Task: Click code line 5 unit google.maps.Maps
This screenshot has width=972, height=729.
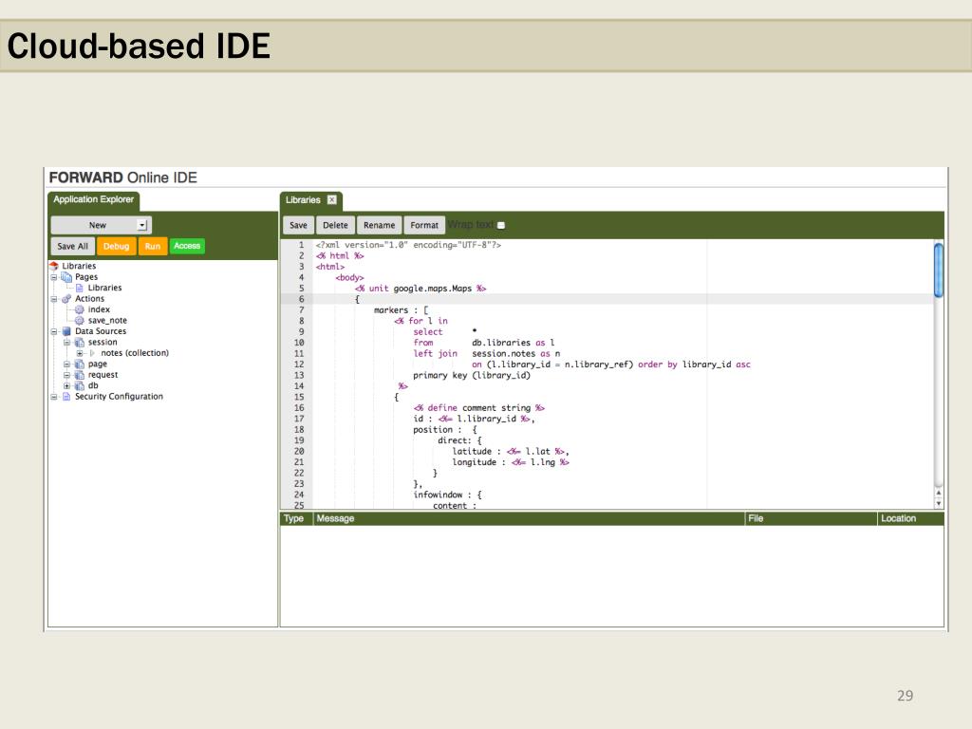Action: 421,289
